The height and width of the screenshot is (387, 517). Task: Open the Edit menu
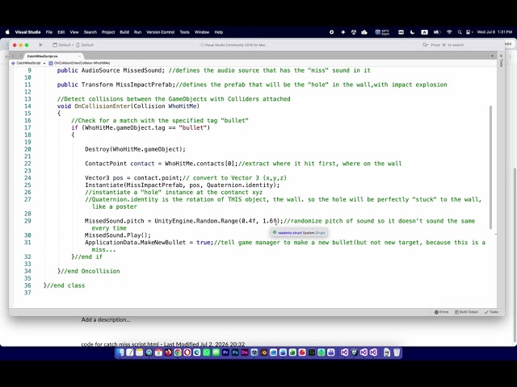[x=61, y=32]
